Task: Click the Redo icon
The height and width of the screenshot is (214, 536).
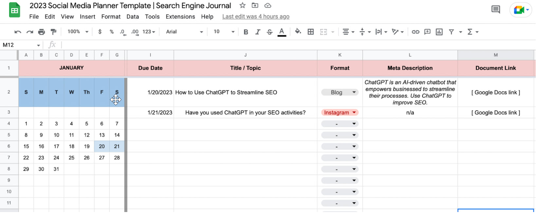Action: click(30, 32)
